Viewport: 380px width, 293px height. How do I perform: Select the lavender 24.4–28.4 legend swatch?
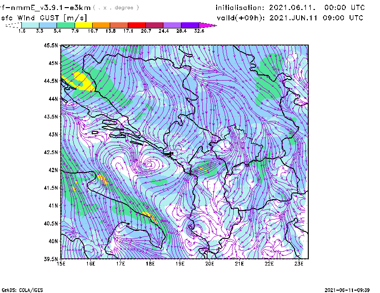(172, 25)
